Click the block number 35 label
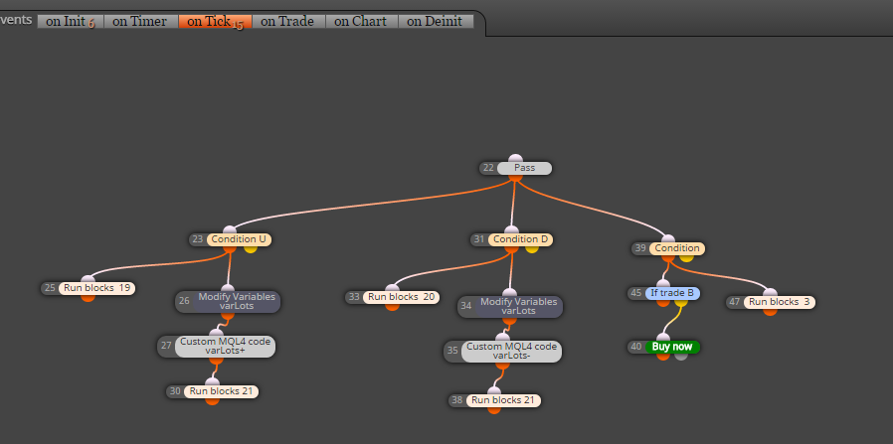The height and width of the screenshot is (444, 893). point(452,352)
